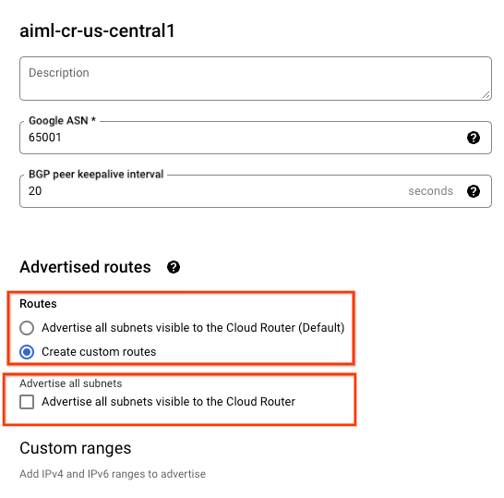This screenshot has width=504, height=498.
Task: Show help next to Advertised routes heading
Action: (x=174, y=267)
